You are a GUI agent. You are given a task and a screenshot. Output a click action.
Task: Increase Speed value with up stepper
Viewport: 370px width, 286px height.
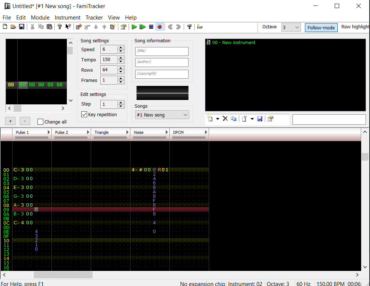121,47
